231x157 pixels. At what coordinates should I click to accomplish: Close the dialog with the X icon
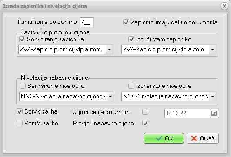click(x=224, y=6)
